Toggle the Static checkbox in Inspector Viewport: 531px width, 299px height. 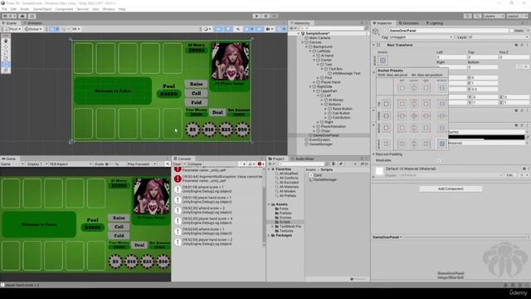pyautogui.click(x=511, y=31)
